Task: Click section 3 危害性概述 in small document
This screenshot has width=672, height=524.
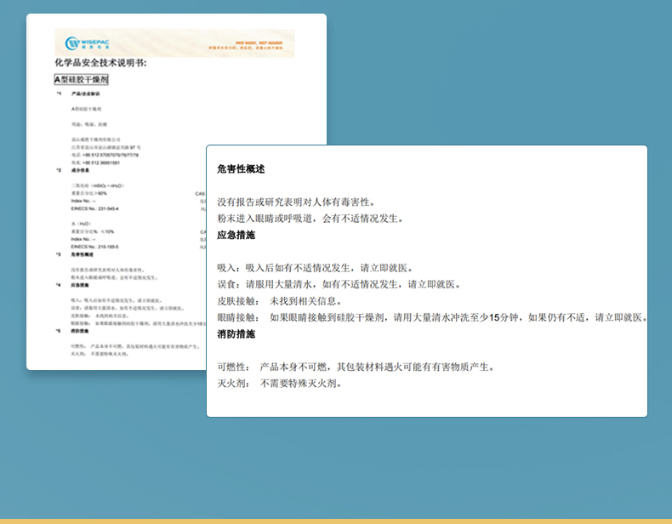Action: point(83,255)
